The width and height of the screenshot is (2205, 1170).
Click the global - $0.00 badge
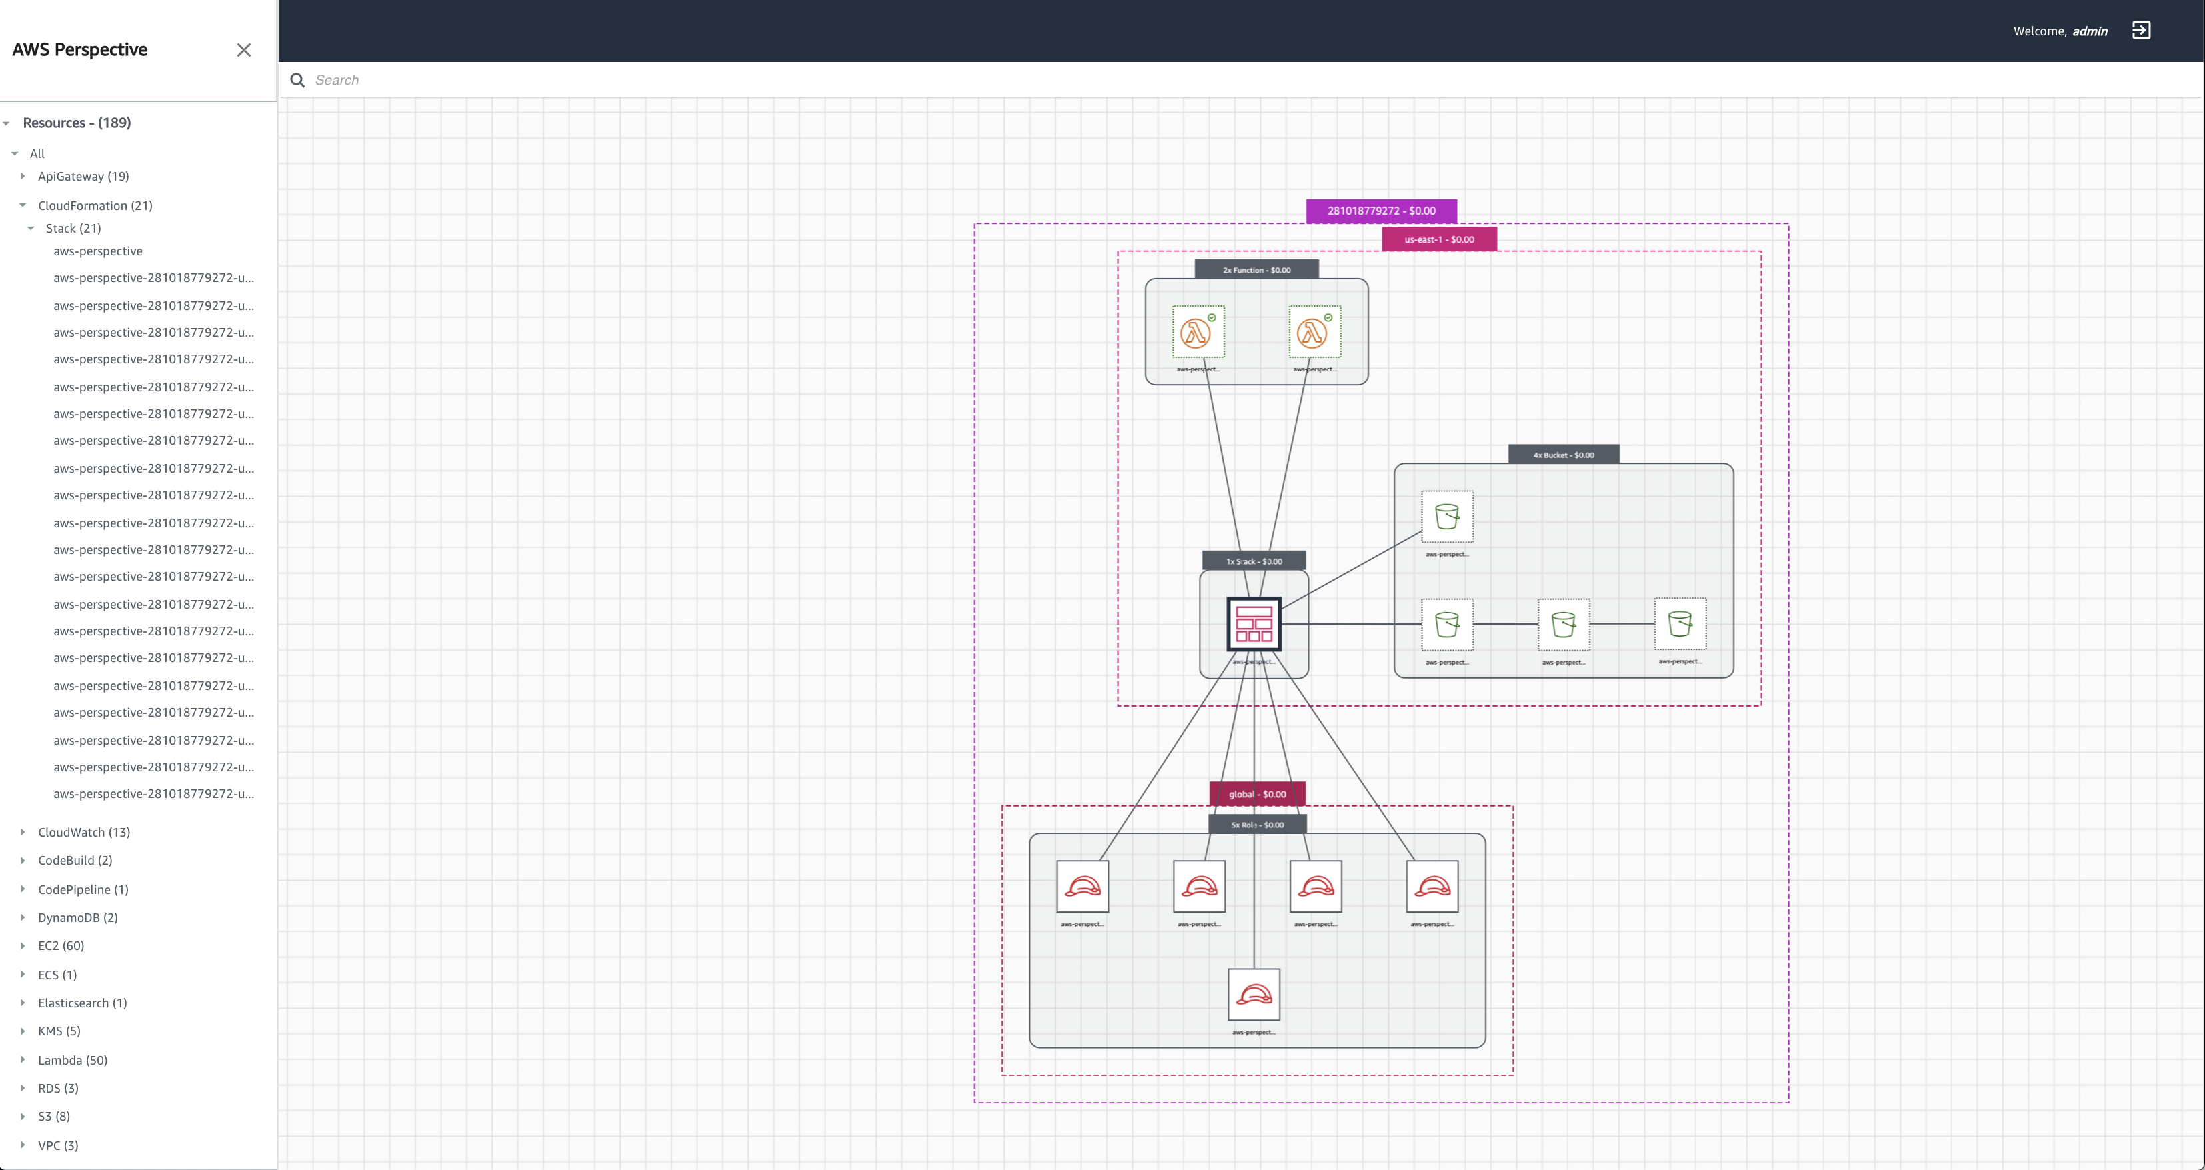pyautogui.click(x=1257, y=793)
